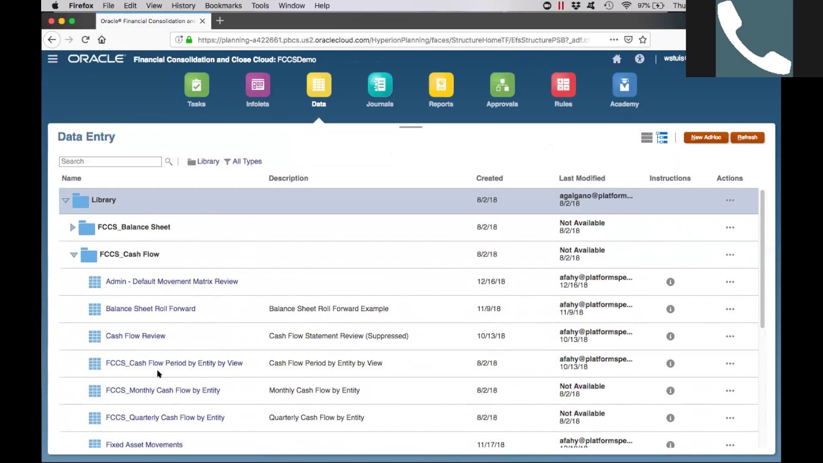Screen dimensions: 823x463
Task: Open the Infolets icon
Action: tap(257, 85)
